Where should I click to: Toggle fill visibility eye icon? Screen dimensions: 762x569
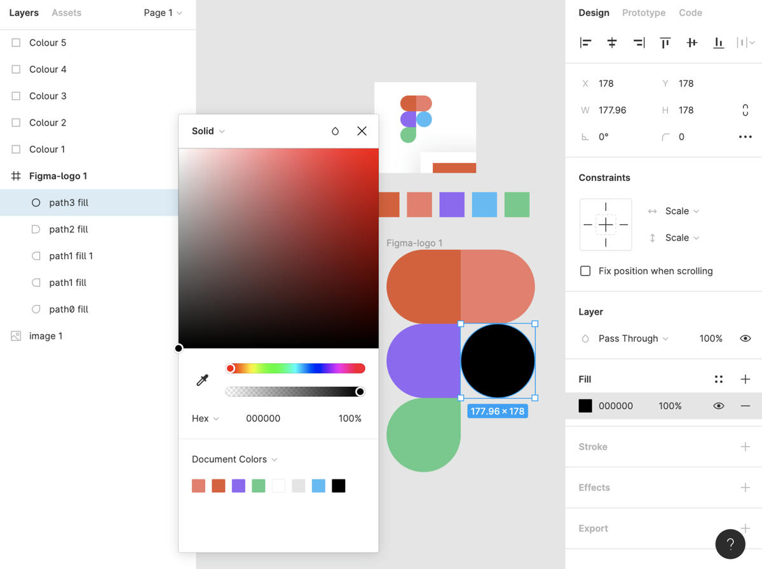(718, 406)
